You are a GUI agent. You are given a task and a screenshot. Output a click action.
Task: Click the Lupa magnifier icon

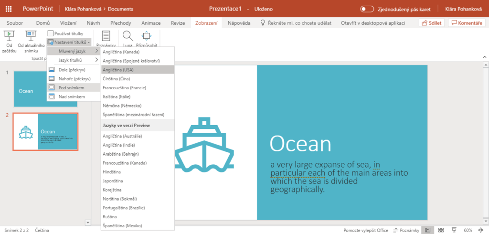128,36
